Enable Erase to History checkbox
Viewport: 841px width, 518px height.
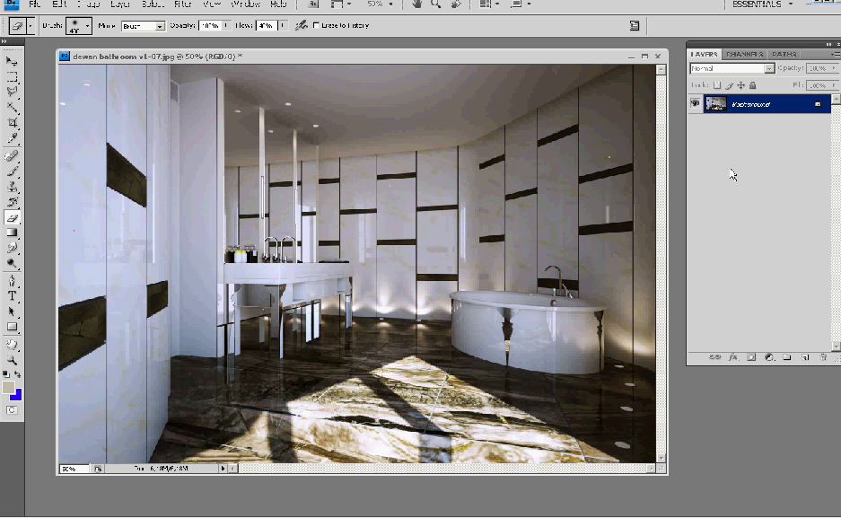point(316,25)
